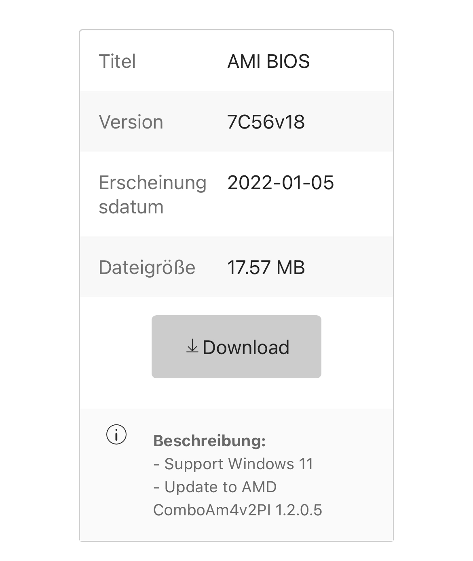Screen dimensions: 473x561
Task: Click the Beschreibung heading
Action: point(209,441)
